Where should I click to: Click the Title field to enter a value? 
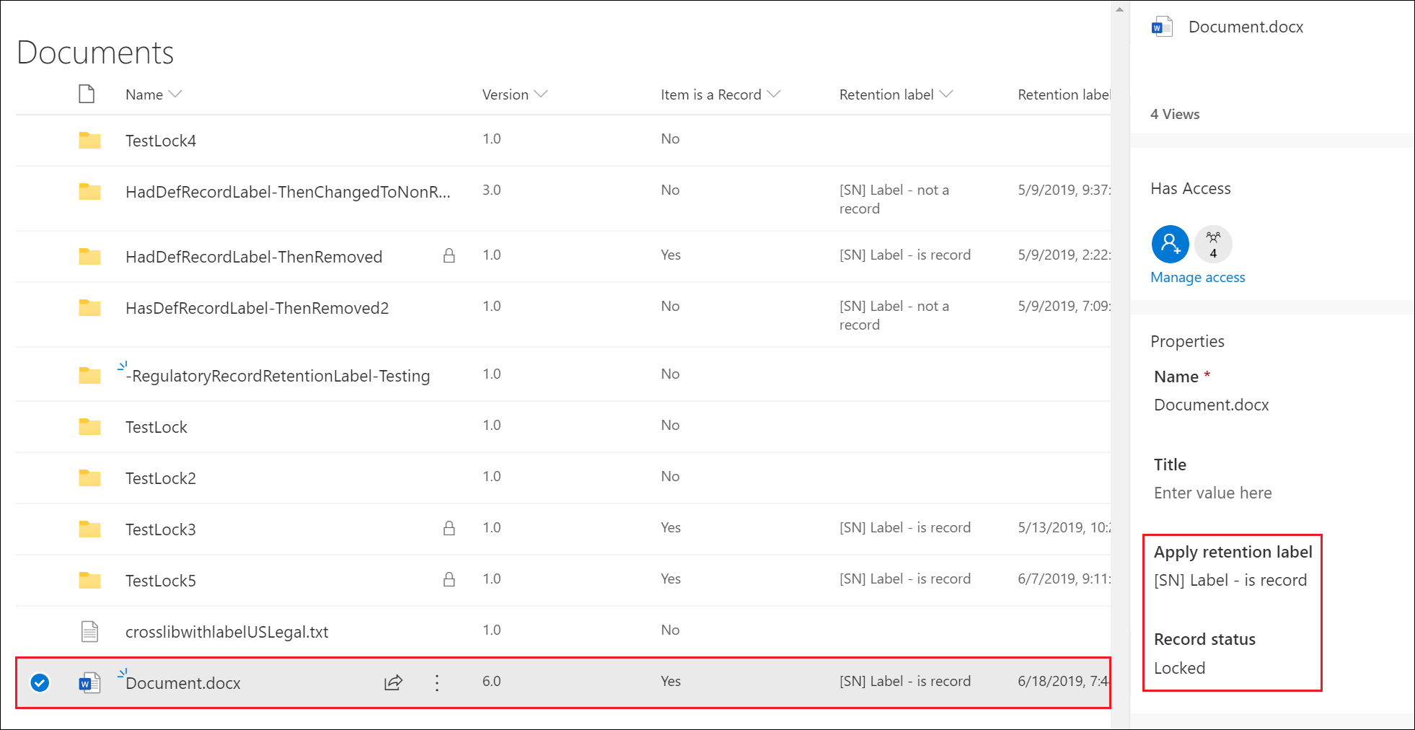point(1212,493)
